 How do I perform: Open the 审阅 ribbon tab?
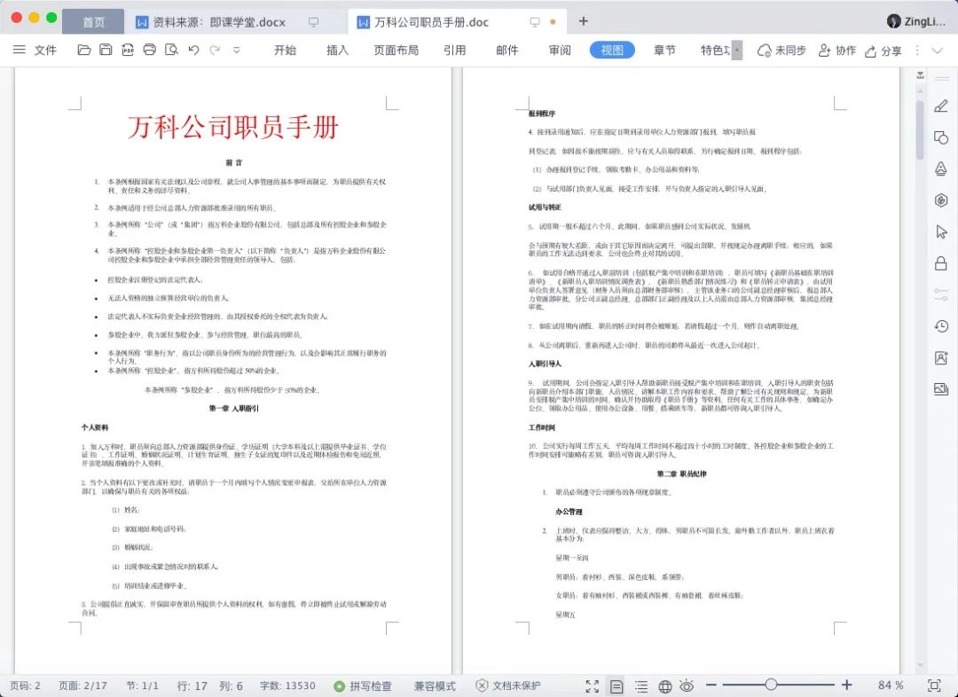[x=560, y=50]
